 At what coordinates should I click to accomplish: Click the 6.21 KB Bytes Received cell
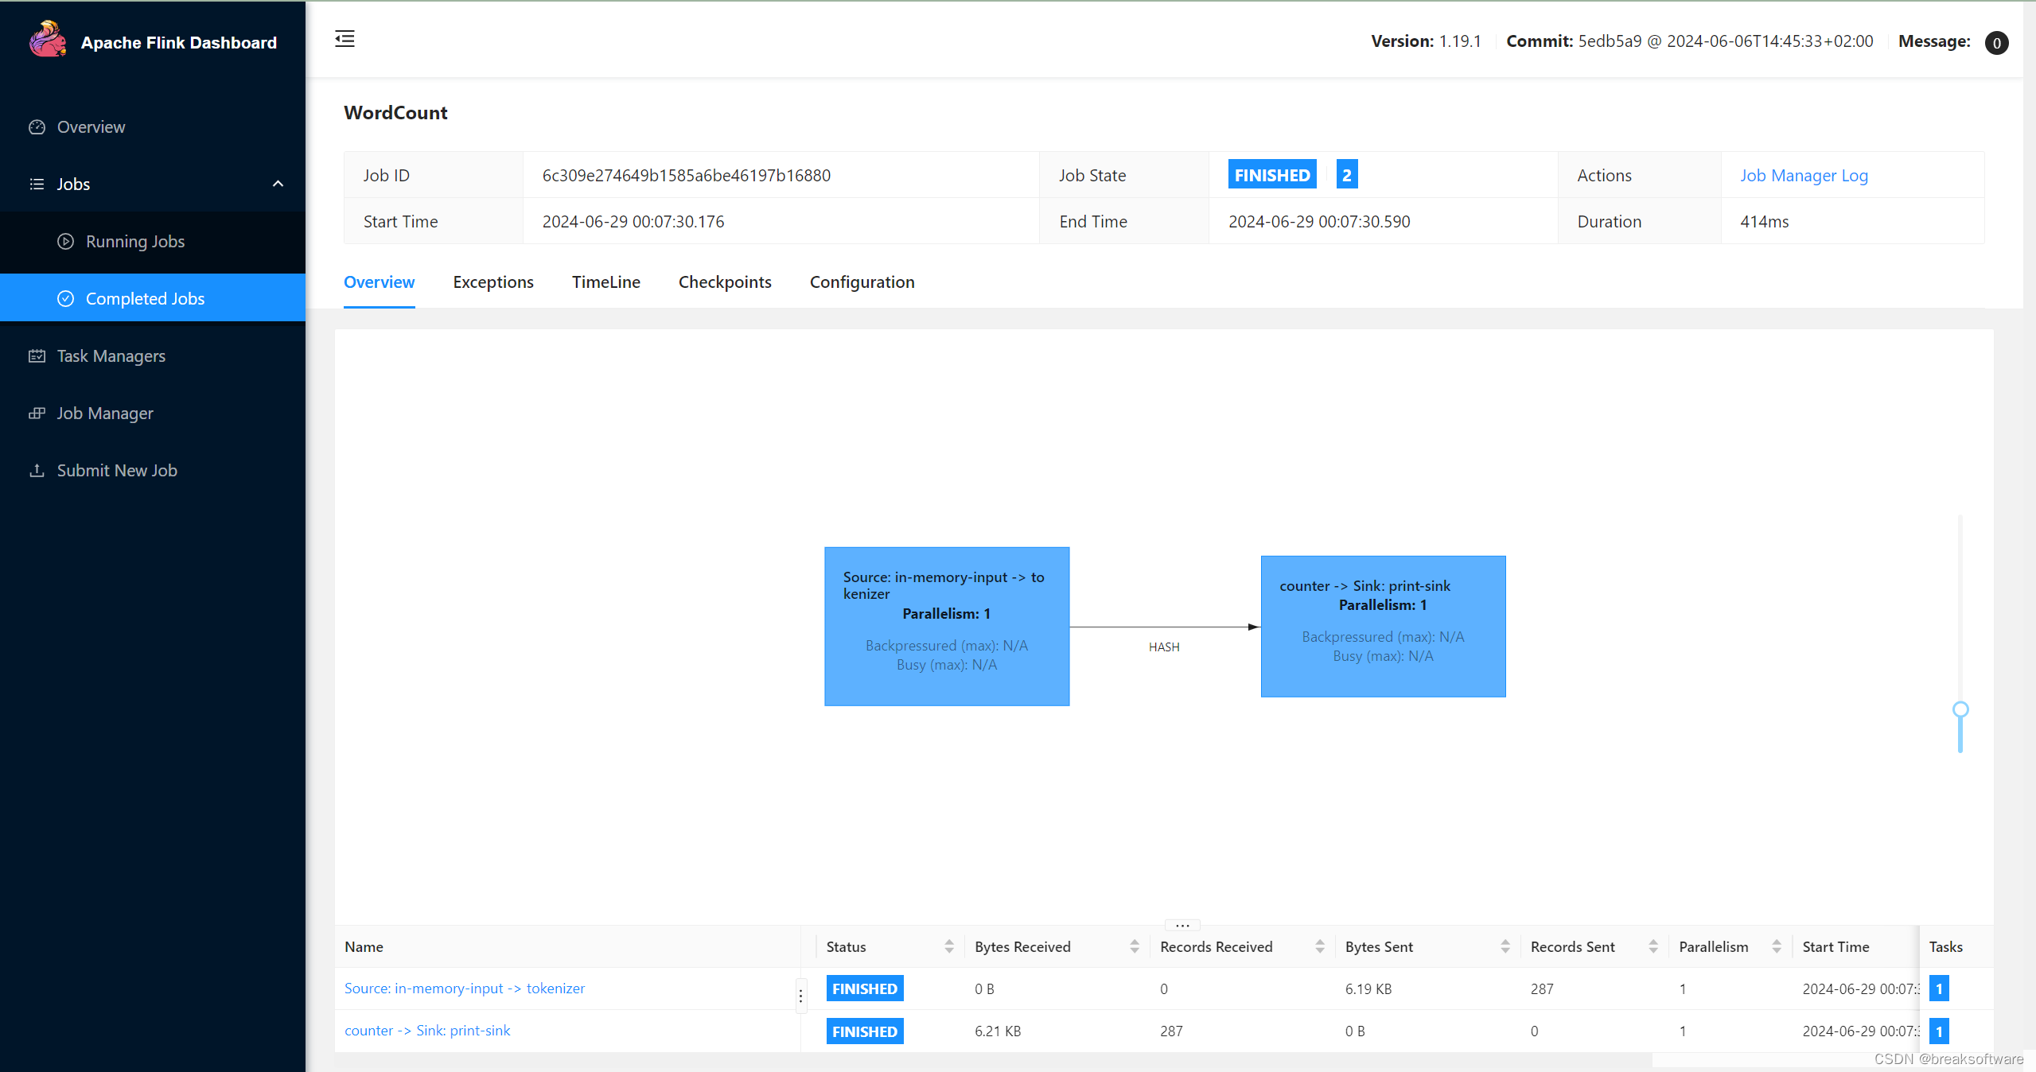[x=998, y=1031]
